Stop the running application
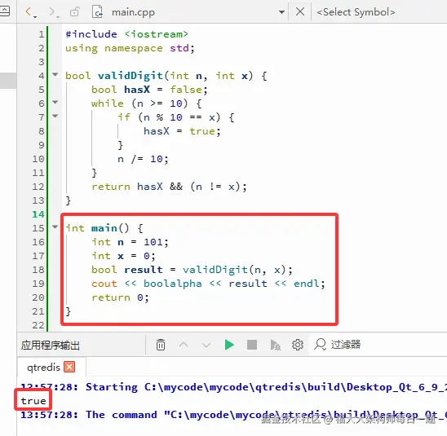 (x=252, y=345)
